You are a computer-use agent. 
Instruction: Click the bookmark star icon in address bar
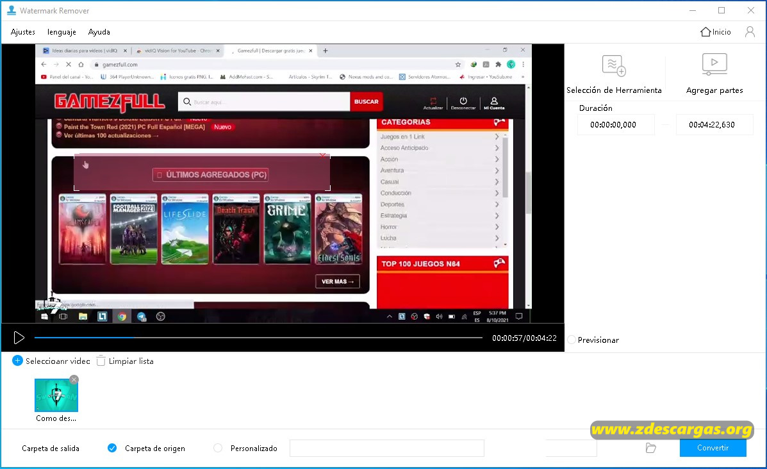pyautogui.click(x=458, y=64)
